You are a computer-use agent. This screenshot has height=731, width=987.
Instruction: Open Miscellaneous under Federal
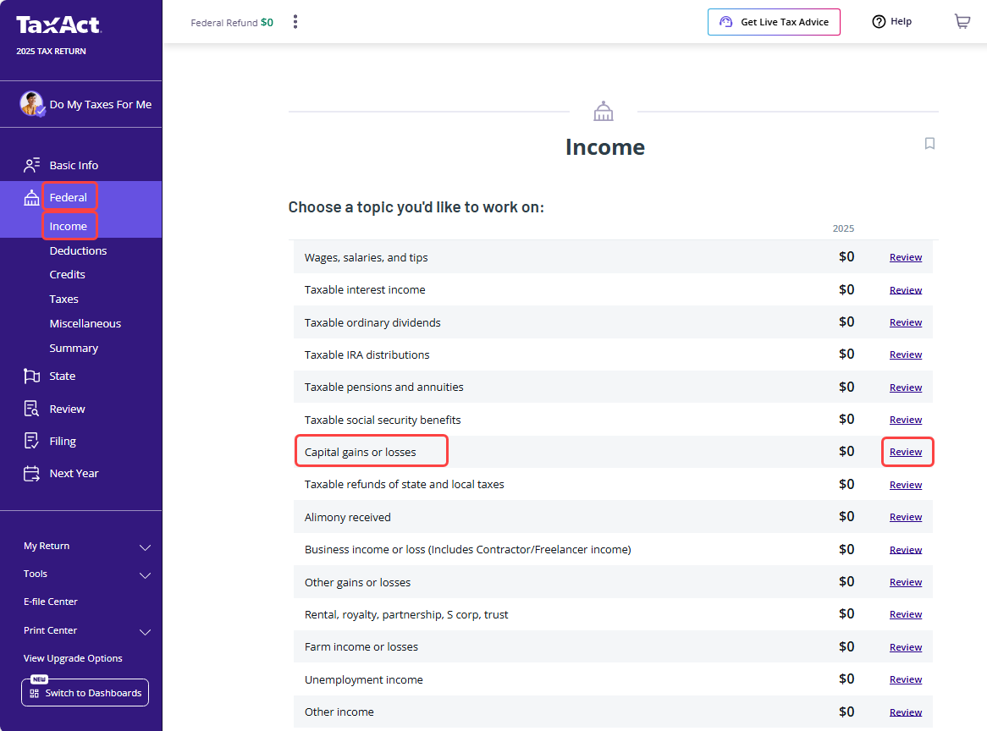(x=85, y=323)
